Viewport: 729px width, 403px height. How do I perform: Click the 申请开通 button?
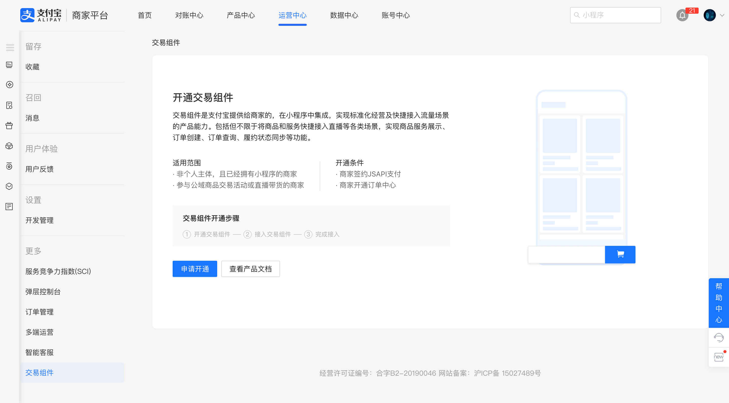[x=195, y=269]
